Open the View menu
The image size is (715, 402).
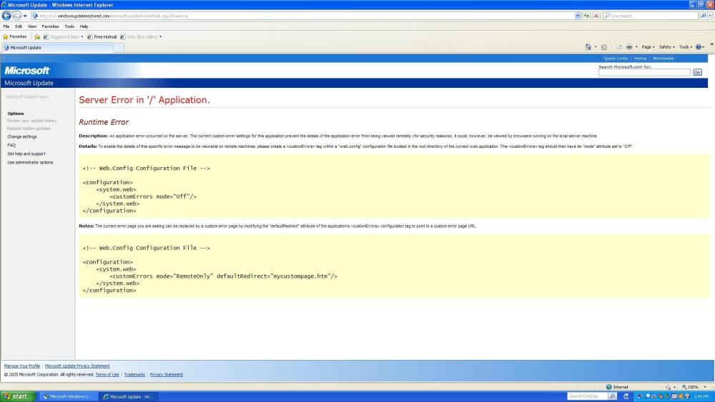pyautogui.click(x=31, y=26)
